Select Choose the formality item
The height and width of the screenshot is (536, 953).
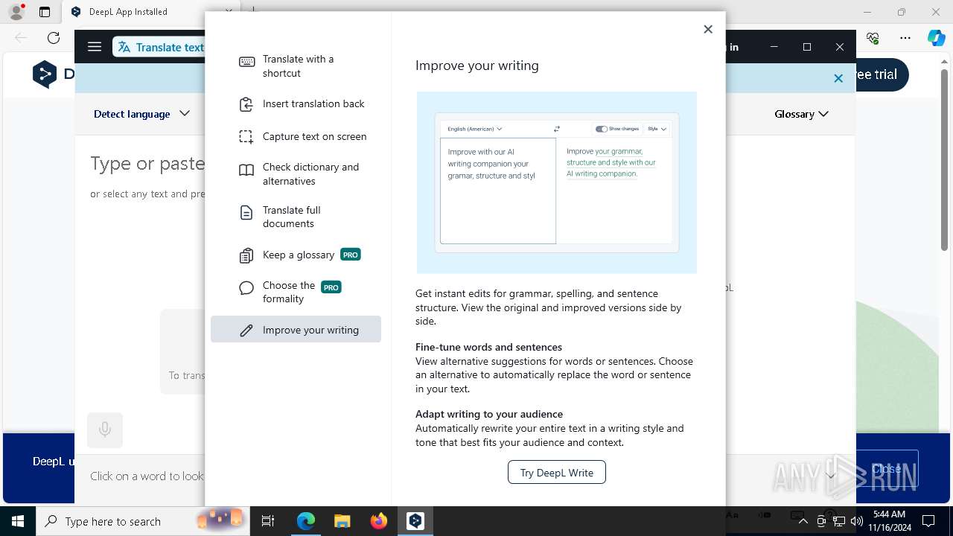pos(296,292)
